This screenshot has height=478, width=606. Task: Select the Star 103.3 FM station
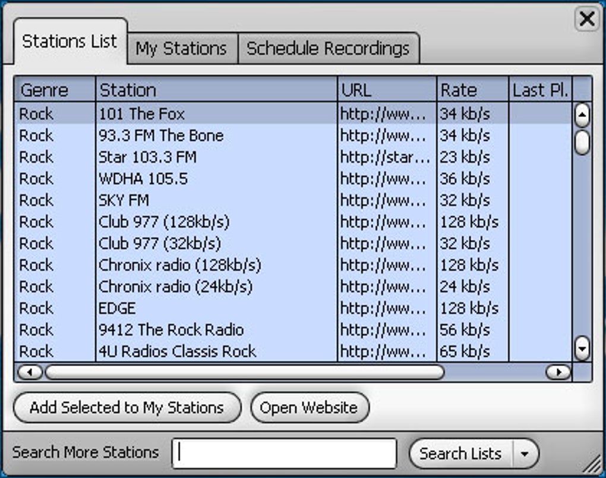[293, 157]
